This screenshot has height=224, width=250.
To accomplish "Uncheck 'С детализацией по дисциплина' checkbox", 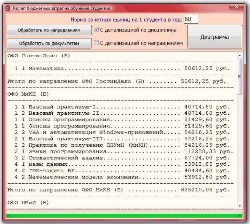I will pyautogui.click(x=96, y=29).
